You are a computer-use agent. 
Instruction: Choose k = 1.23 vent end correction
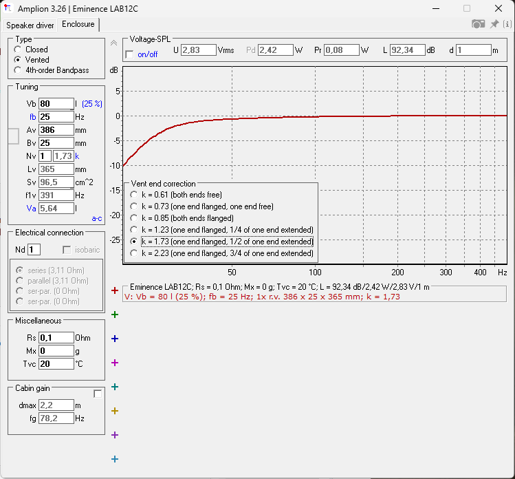(x=221, y=230)
